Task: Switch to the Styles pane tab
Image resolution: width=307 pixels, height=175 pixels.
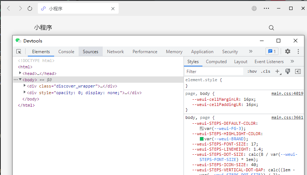Action: pyautogui.click(x=193, y=62)
